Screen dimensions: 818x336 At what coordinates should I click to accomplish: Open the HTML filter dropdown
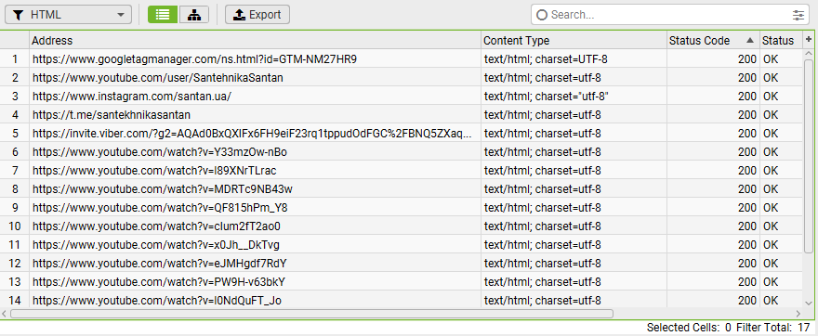tap(68, 15)
